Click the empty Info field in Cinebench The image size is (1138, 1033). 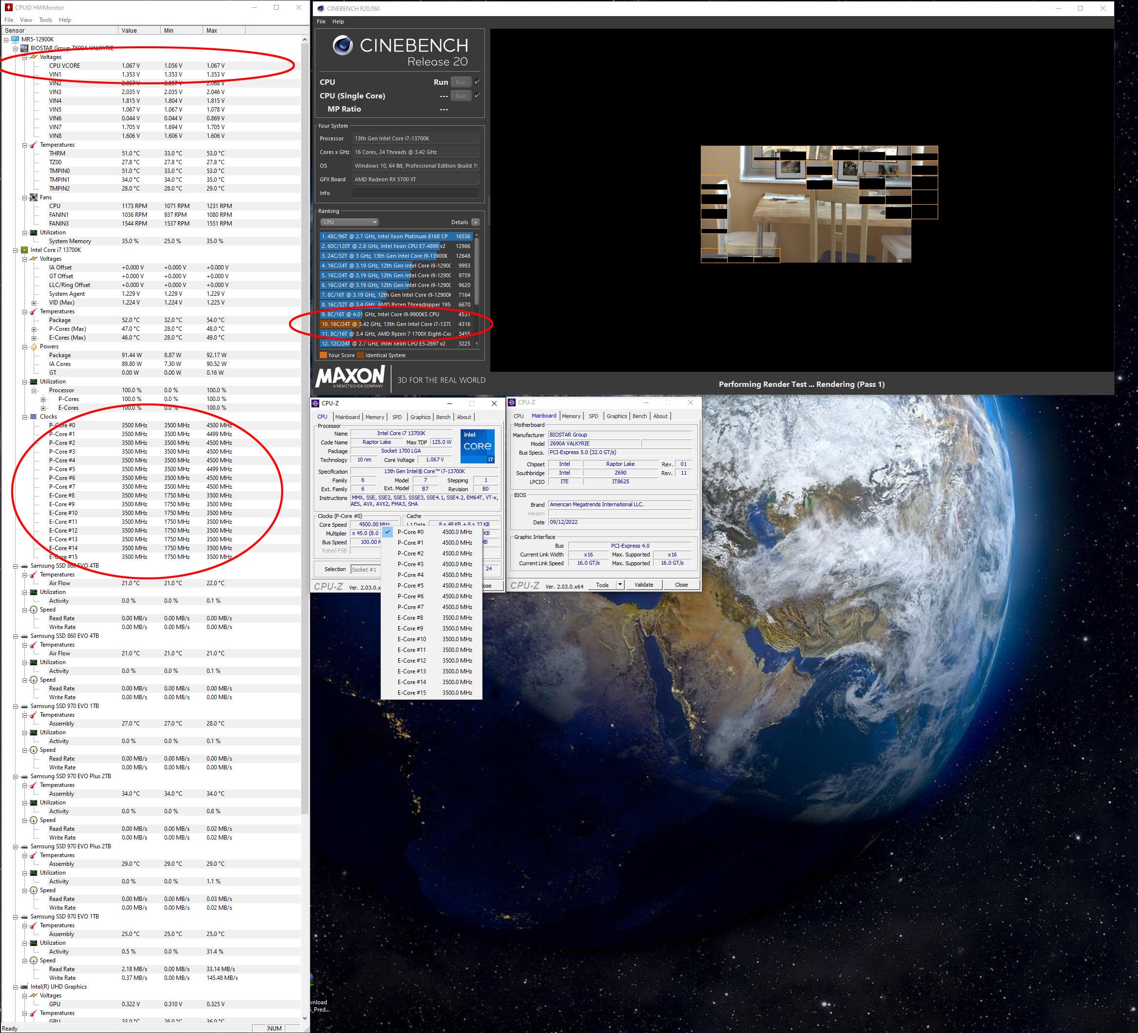coord(416,193)
